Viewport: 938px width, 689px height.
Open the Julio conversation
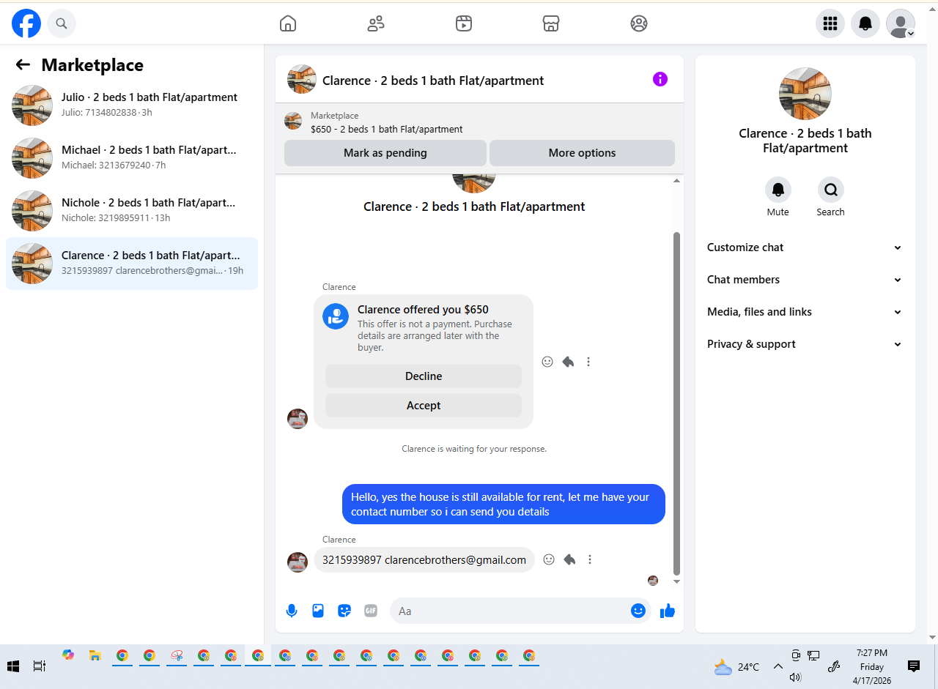(x=132, y=105)
